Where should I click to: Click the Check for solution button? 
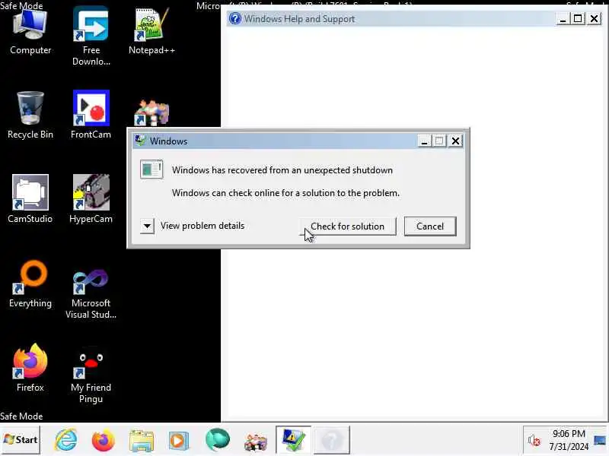pyautogui.click(x=347, y=226)
